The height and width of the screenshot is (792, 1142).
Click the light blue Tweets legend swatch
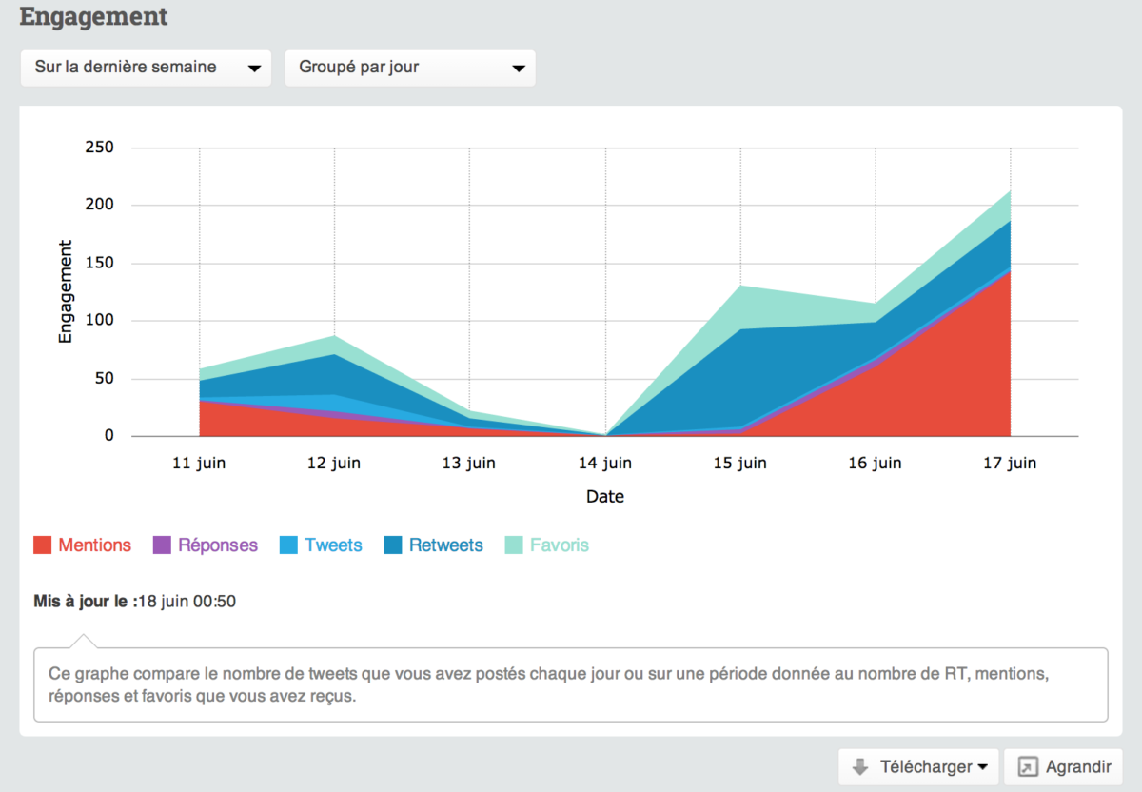[x=288, y=545]
